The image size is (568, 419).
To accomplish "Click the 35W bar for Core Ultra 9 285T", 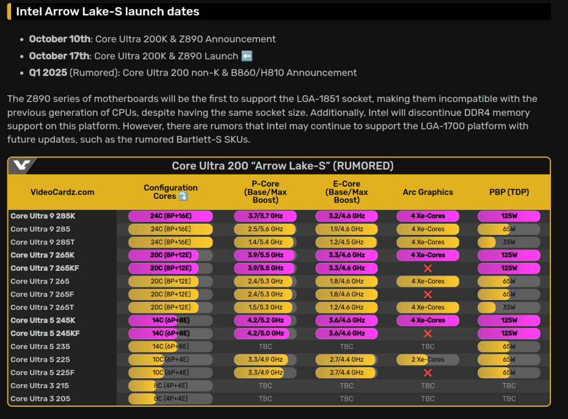I will (x=509, y=242).
